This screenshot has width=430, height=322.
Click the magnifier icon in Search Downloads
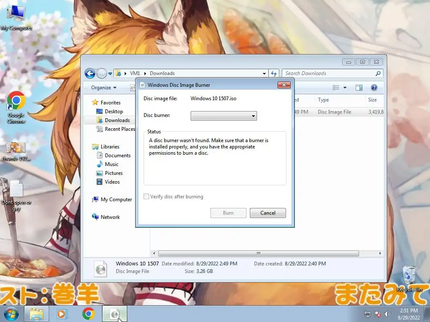(x=378, y=73)
